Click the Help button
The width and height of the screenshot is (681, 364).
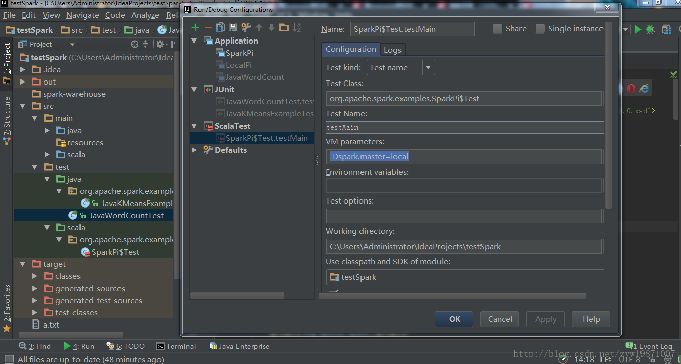[591, 319]
